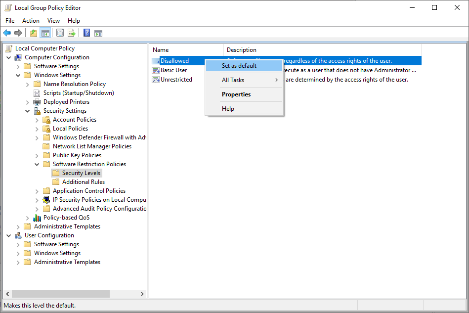469x313 pixels.
Task: Select Advanced Audit Policy Configuration item
Action: pos(99,209)
